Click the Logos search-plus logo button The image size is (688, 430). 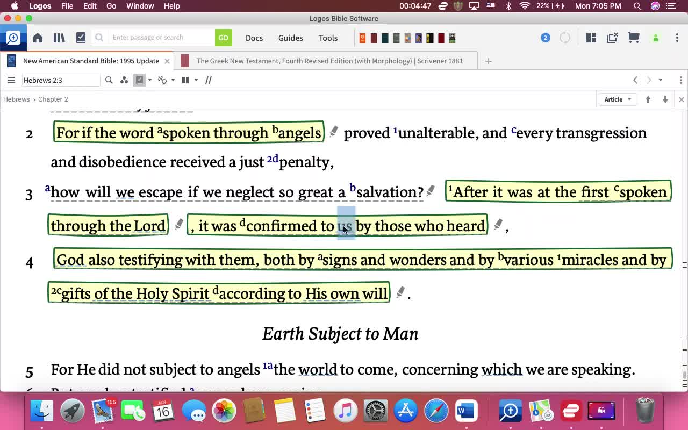[x=13, y=38]
